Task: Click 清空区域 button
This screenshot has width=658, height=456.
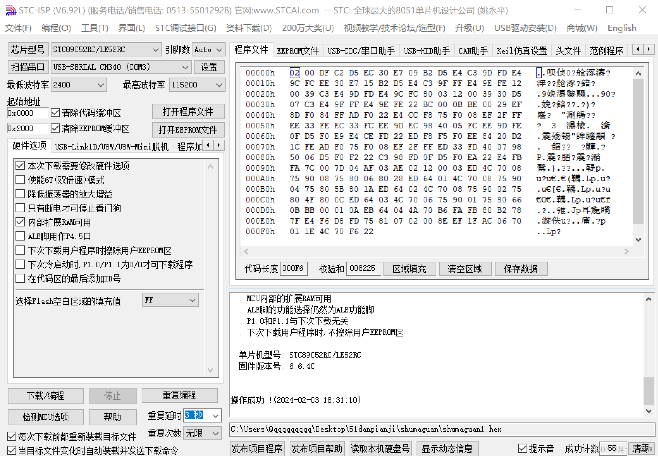Action: tap(465, 269)
